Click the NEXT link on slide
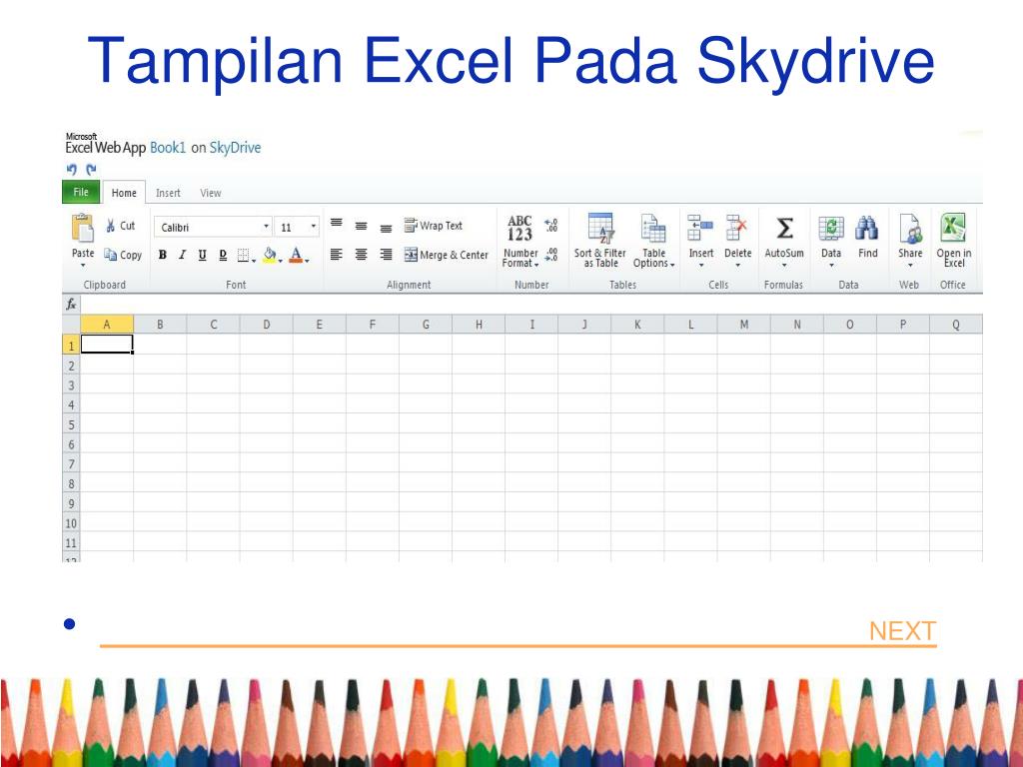The image size is (1023, 767). click(x=903, y=631)
